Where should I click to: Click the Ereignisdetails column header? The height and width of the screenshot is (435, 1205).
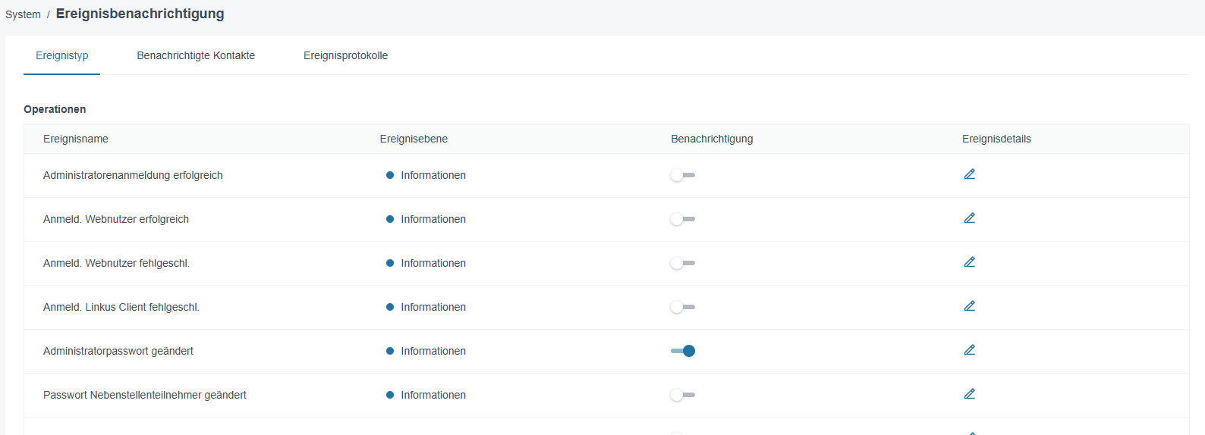point(996,139)
